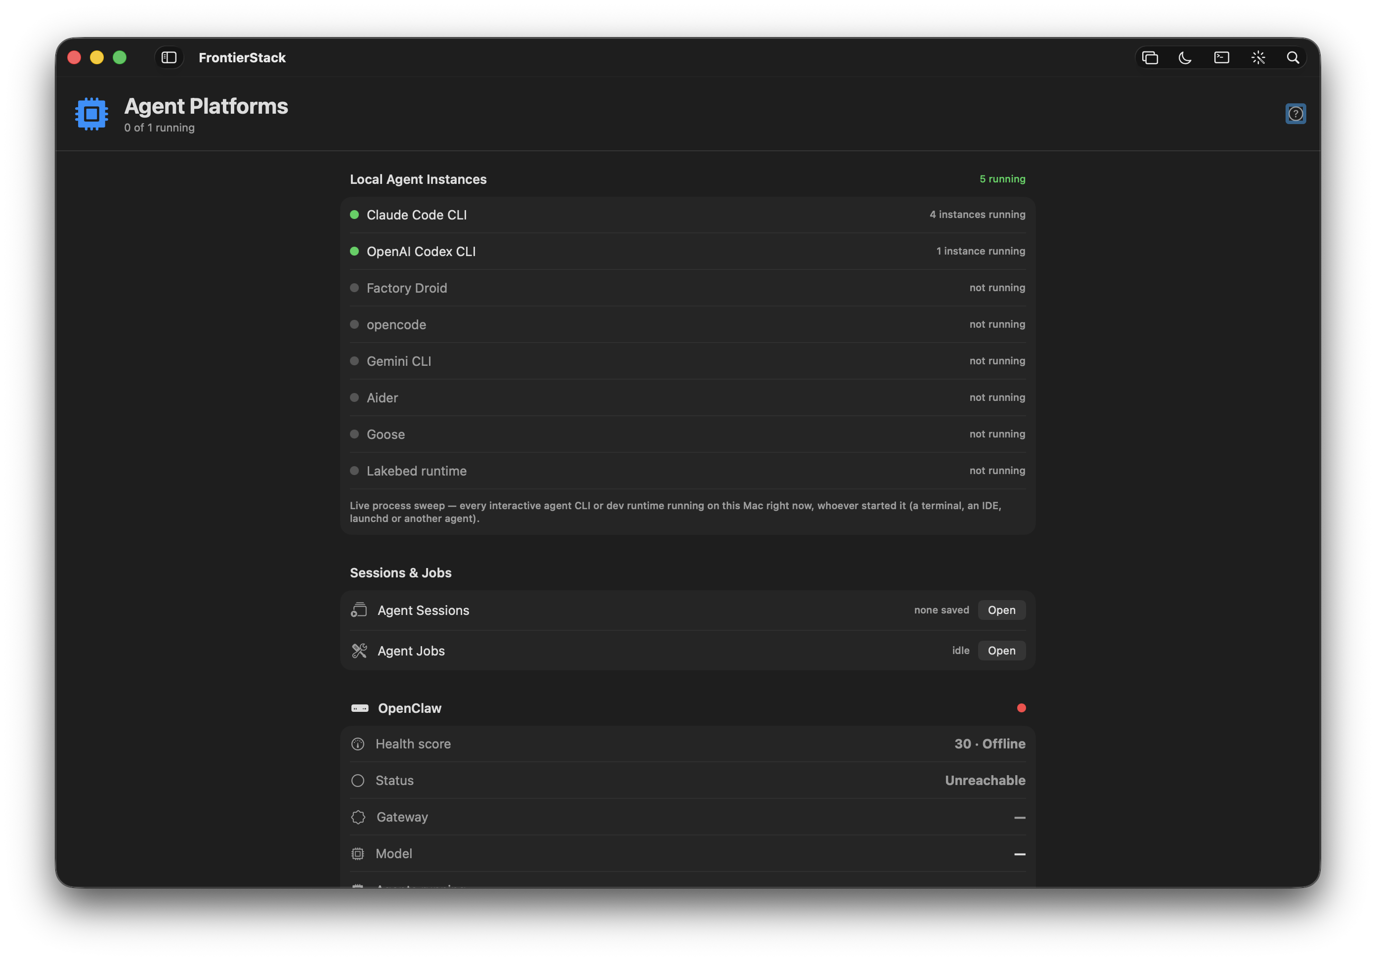Click the '30 · Offline' health value
Image resolution: width=1376 pixels, height=961 pixels.
coord(990,743)
